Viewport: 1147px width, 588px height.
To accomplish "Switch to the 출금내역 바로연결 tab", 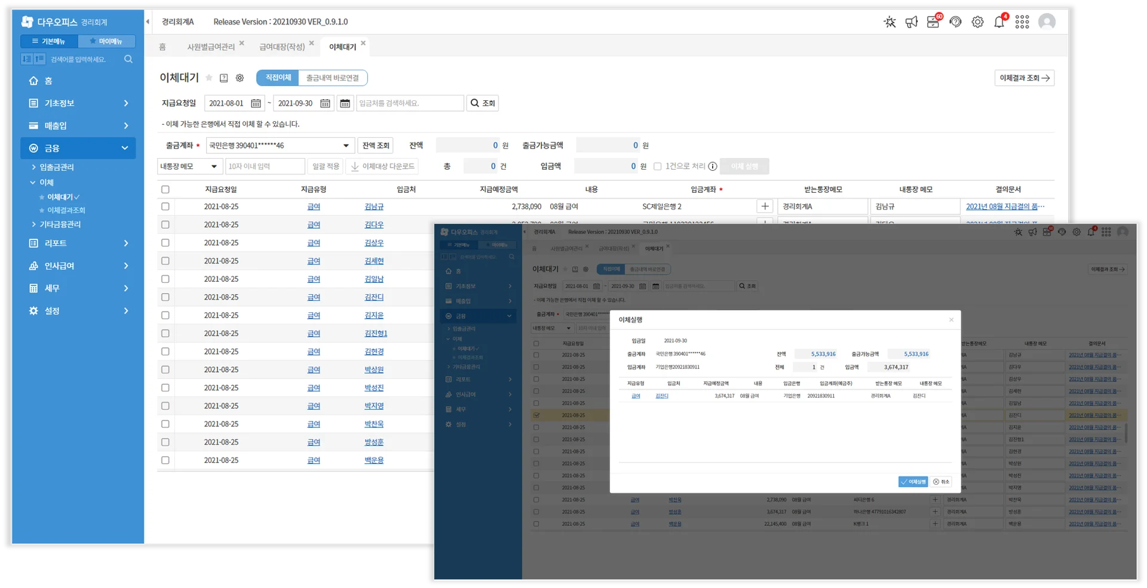I will coord(332,78).
